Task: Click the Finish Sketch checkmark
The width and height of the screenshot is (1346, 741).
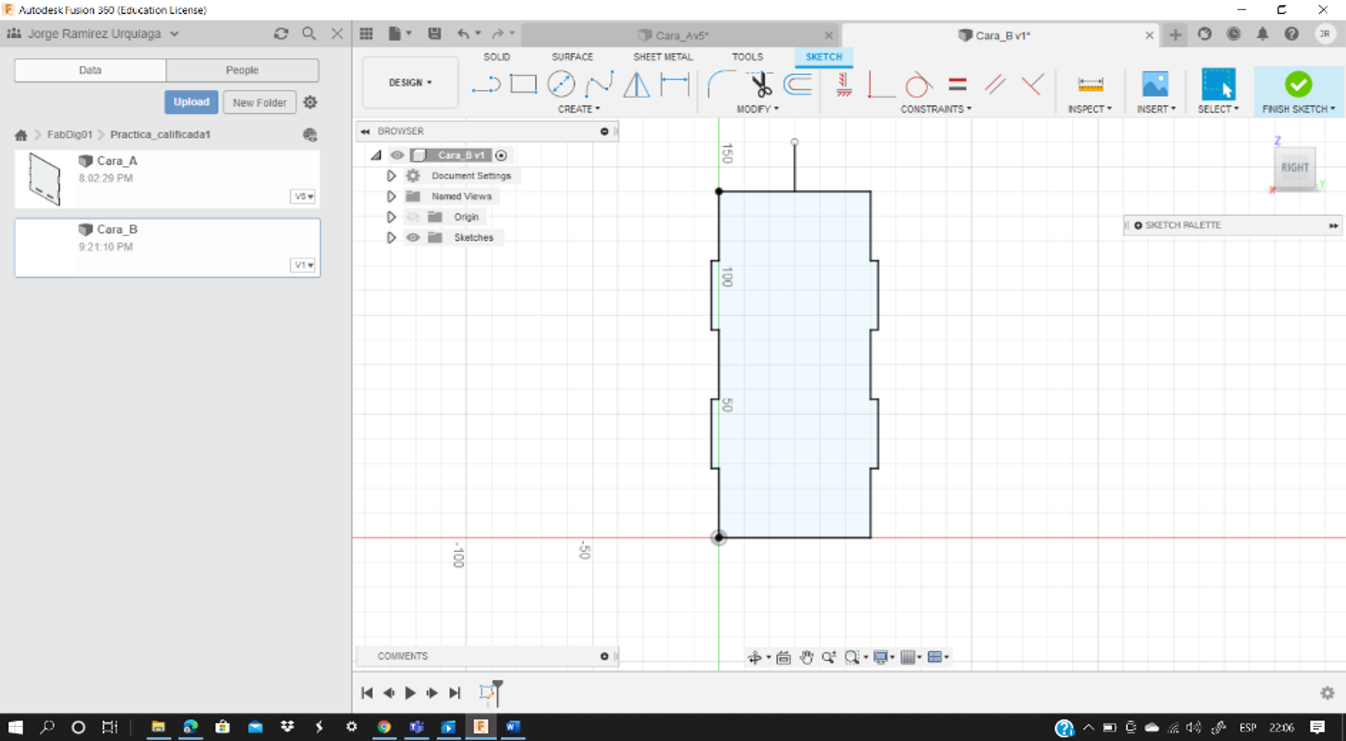Action: point(1298,85)
